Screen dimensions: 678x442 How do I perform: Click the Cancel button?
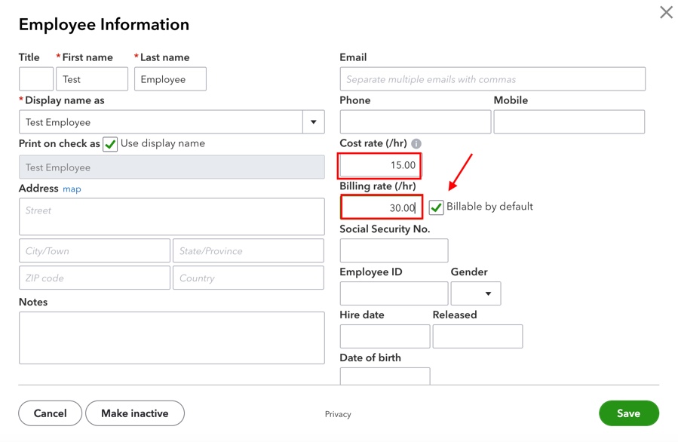50,413
